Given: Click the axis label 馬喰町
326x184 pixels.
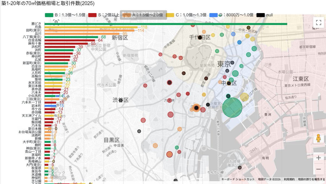Looking at the screenshot, I should pyautogui.click(x=36, y=69).
